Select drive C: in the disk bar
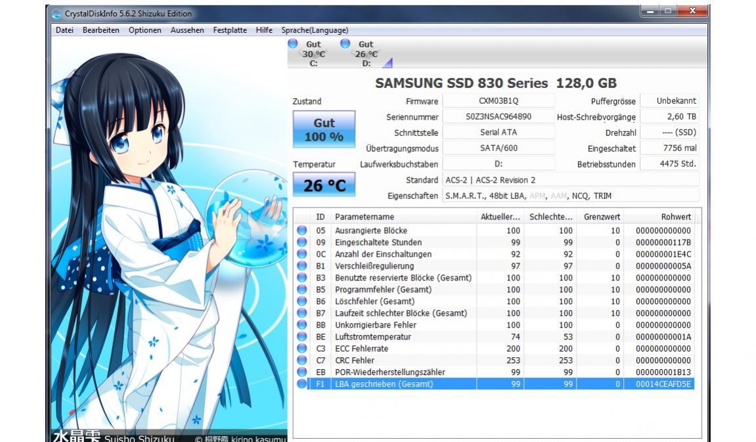Image resolution: width=756 pixels, height=442 pixels. [313, 53]
